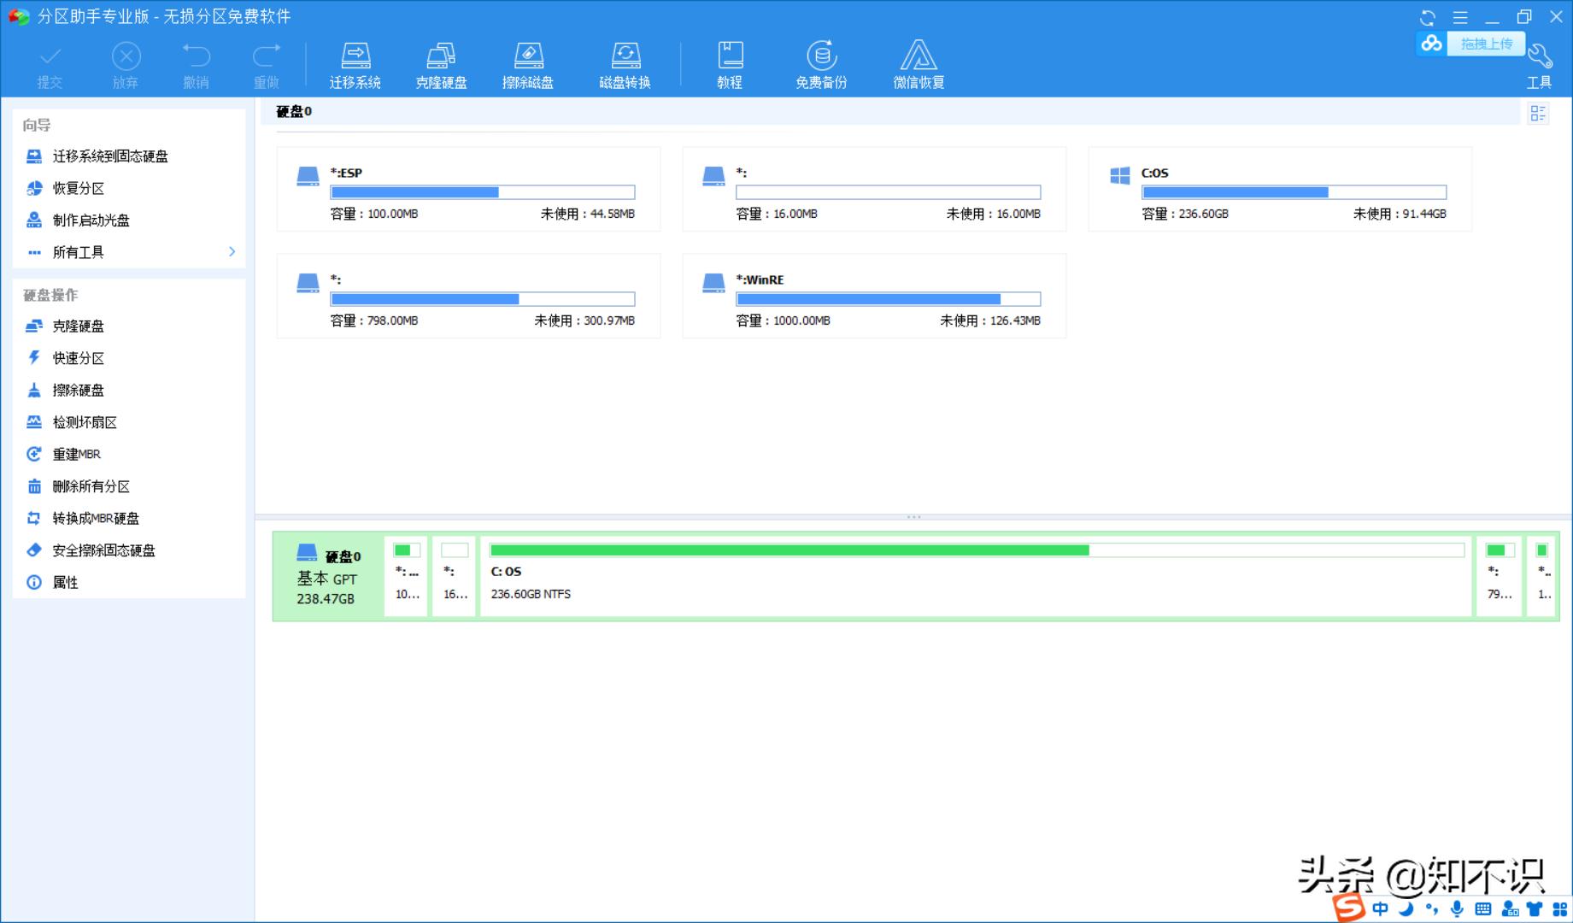
Task: Click the skin shirt icon in IME bar
Action: coord(1535,909)
